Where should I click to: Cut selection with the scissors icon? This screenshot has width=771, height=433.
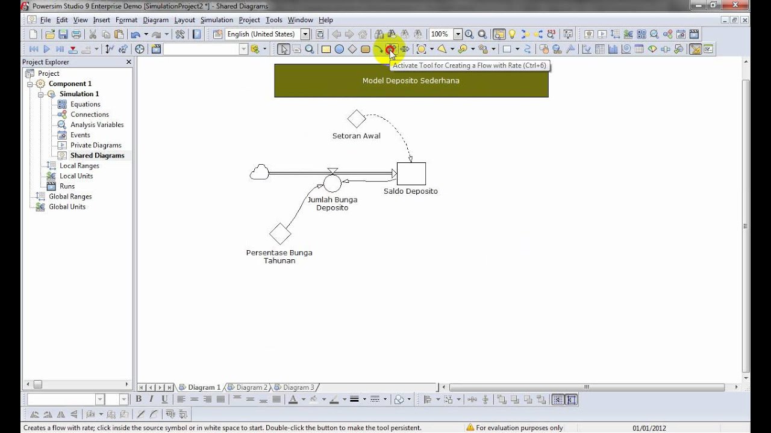(93, 34)
